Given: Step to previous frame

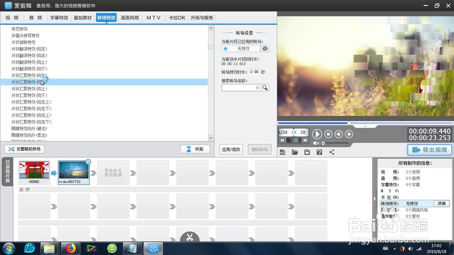Looking at the screenshot, I should coord(339,134).
